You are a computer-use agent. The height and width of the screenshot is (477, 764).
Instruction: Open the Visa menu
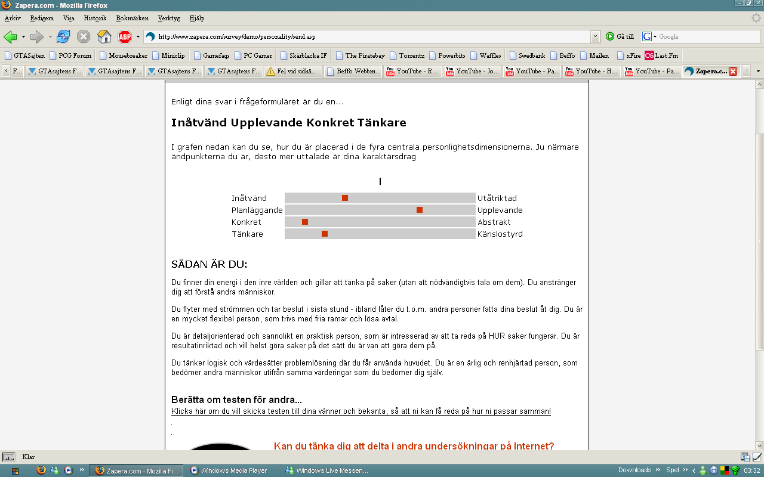pyautogui.click(x=69, y=18)
